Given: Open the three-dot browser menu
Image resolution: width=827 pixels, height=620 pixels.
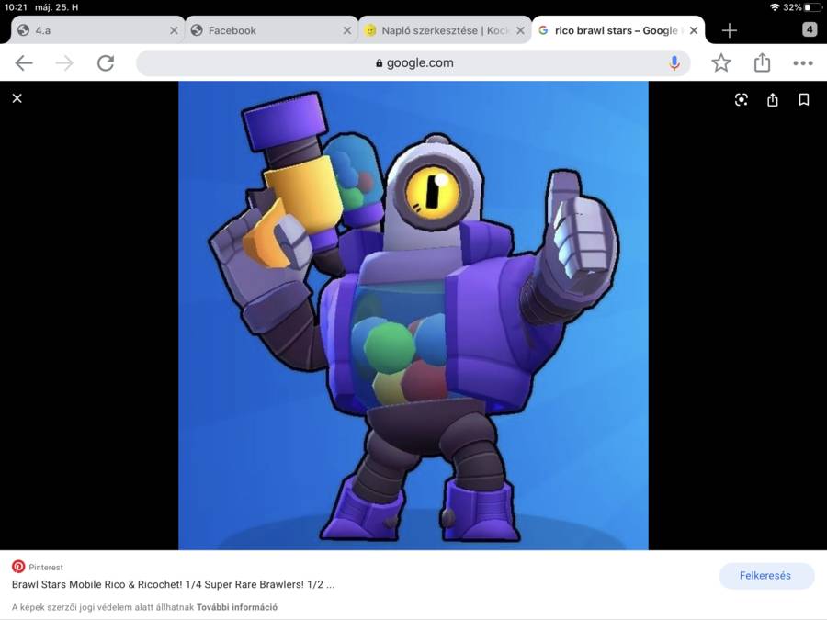Looking at the screenshot, I should click(803, 63).
